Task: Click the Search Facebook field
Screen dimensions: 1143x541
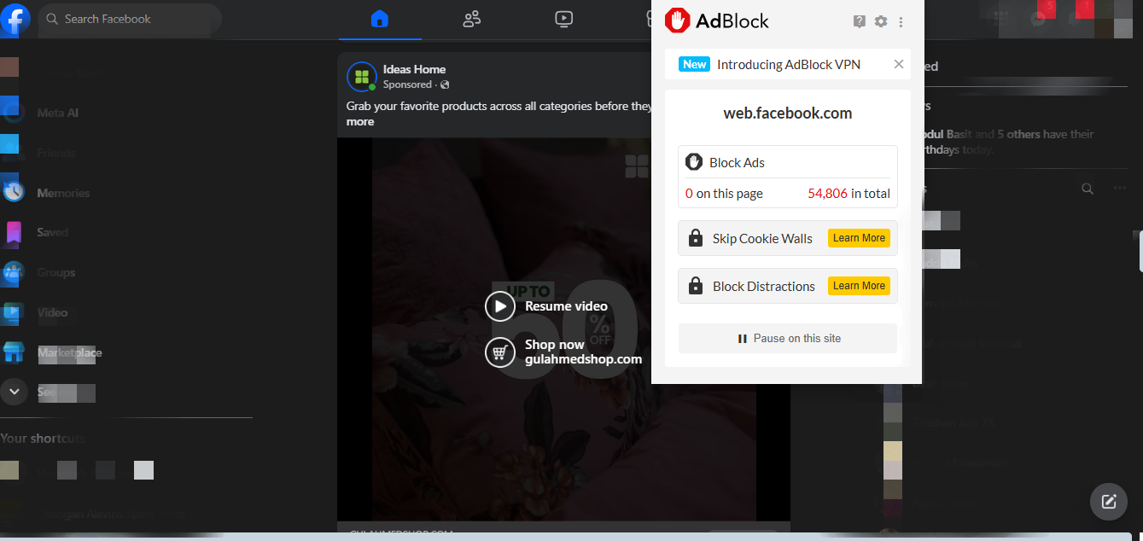Action: point(130,19)
